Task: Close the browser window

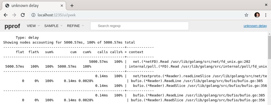Action: (x=266, y=5)
